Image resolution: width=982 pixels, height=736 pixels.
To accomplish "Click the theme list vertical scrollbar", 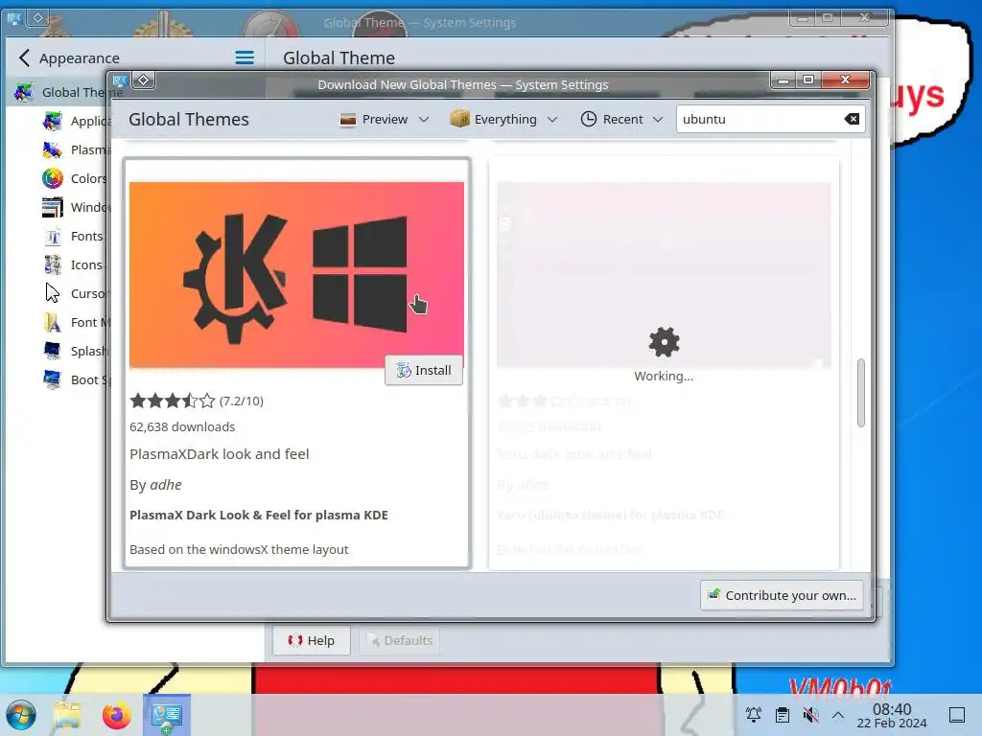I will tap(861, 393).
